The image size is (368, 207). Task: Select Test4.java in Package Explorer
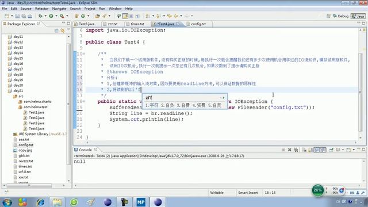(36, 128)
